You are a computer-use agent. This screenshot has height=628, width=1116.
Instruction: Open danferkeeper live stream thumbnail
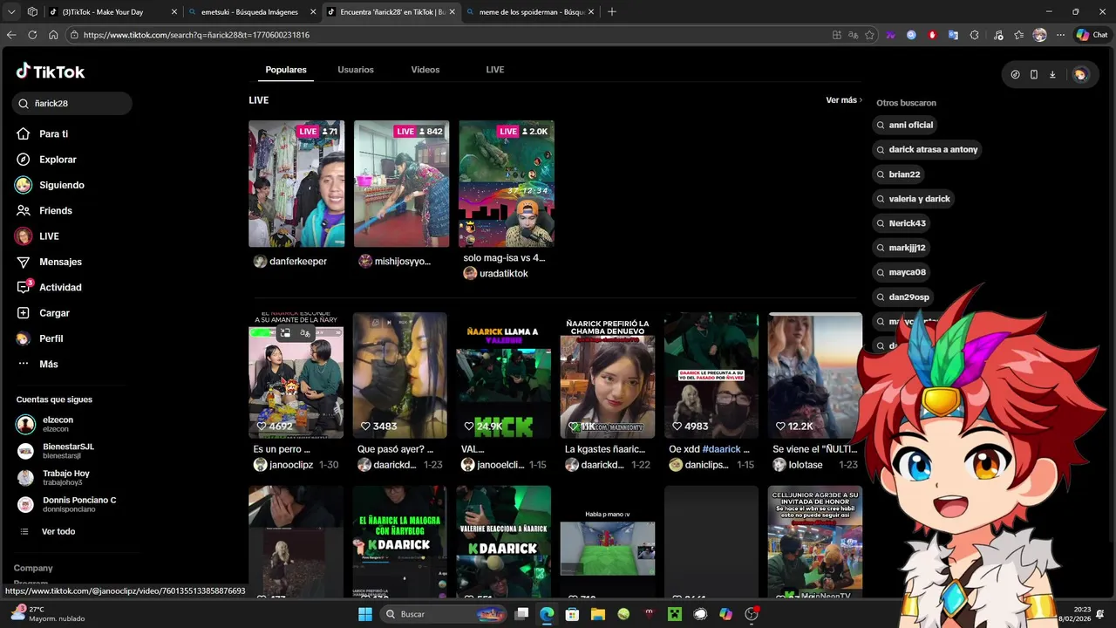(x=296, y=184)
